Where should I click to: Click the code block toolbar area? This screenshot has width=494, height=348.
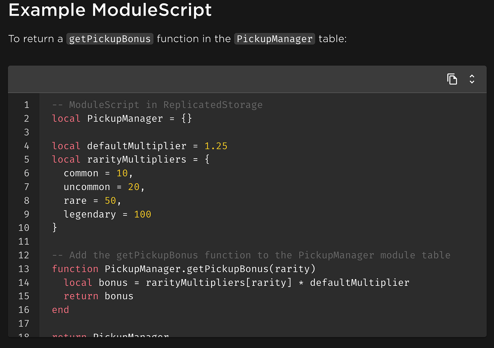coord(247,79)
